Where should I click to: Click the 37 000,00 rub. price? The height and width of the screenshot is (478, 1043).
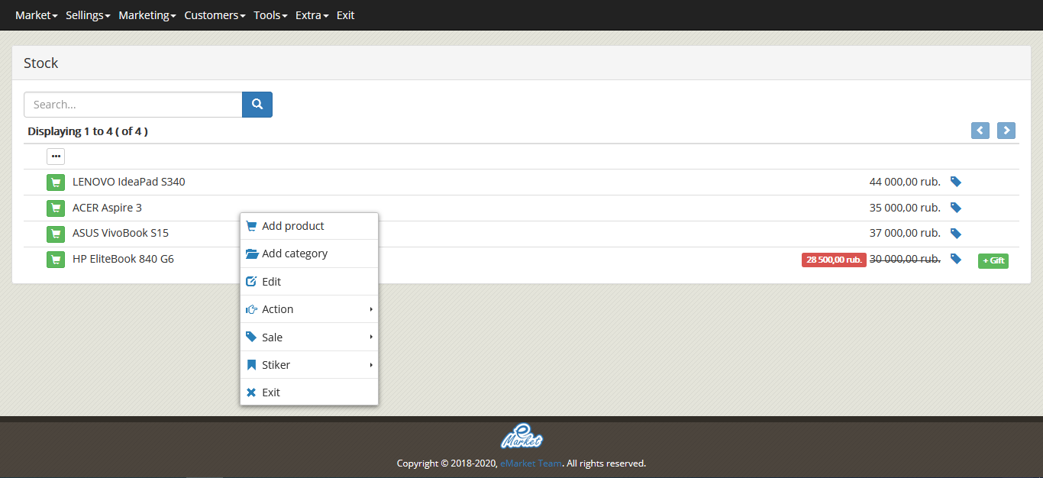[x=905, y=233]
